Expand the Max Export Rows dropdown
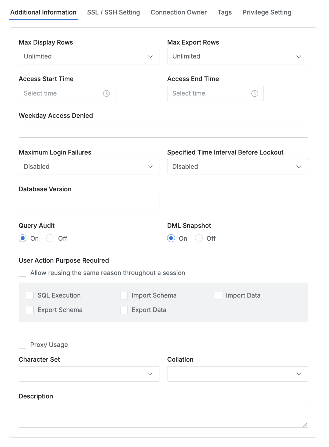329x447 pixels. tap(237, 57)
